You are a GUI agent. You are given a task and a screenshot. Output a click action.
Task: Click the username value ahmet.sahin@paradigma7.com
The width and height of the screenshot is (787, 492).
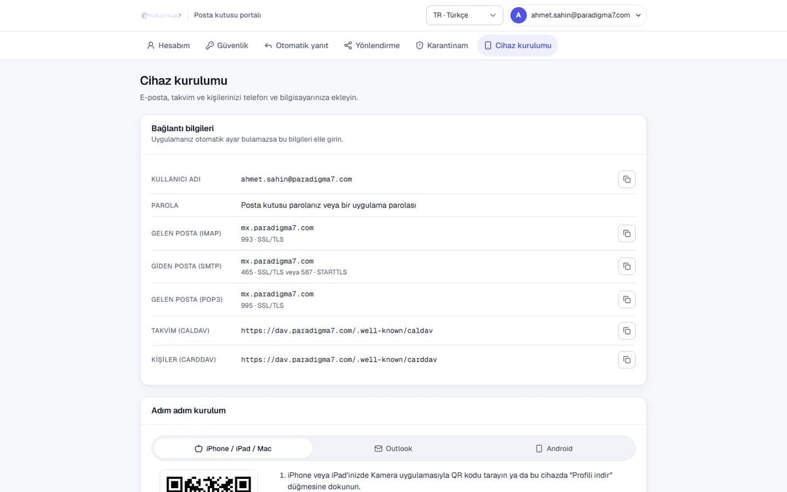point(296,179)
